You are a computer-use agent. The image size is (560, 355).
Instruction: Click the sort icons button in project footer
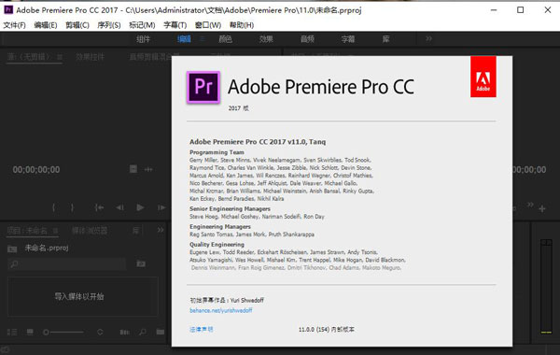click(x=100, y=333)
